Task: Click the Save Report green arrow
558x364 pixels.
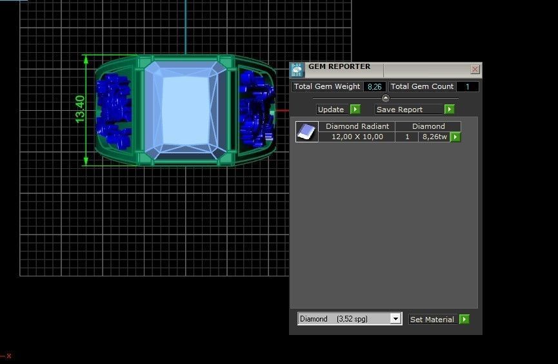Action: tap(450, 109)
